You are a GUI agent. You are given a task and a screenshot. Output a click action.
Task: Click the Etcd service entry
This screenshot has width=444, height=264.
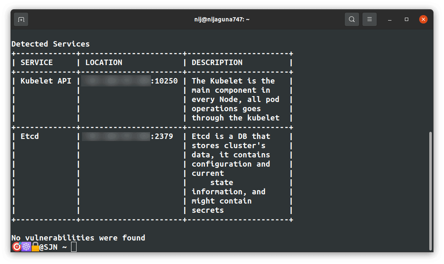(x=29, y=136)
